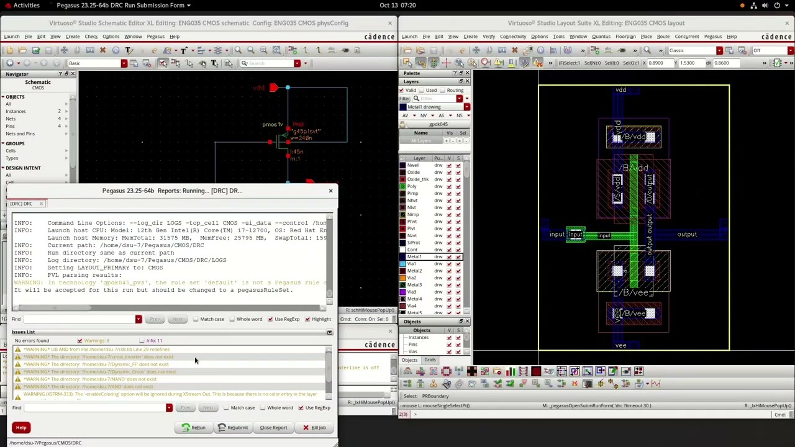Open Verify menu in layout window
The image size is (795, 447).
tap(489, 37)
